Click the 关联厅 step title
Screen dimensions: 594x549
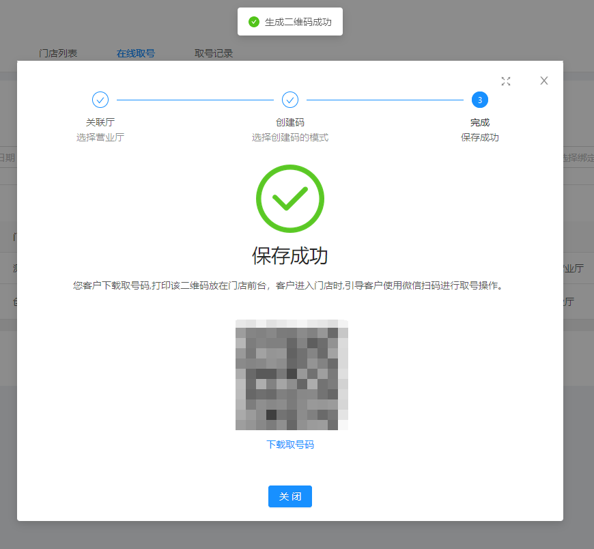click(100, 122)
